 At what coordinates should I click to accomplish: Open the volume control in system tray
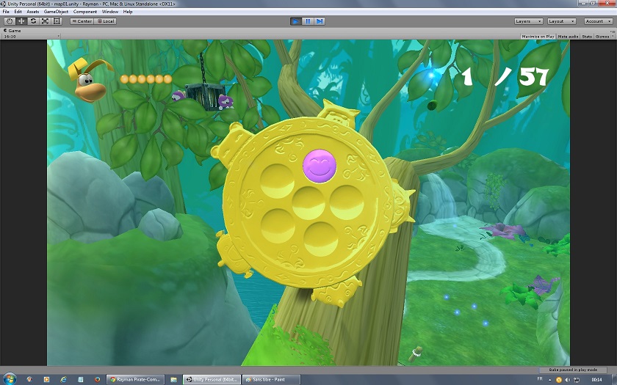coord(567,380)
